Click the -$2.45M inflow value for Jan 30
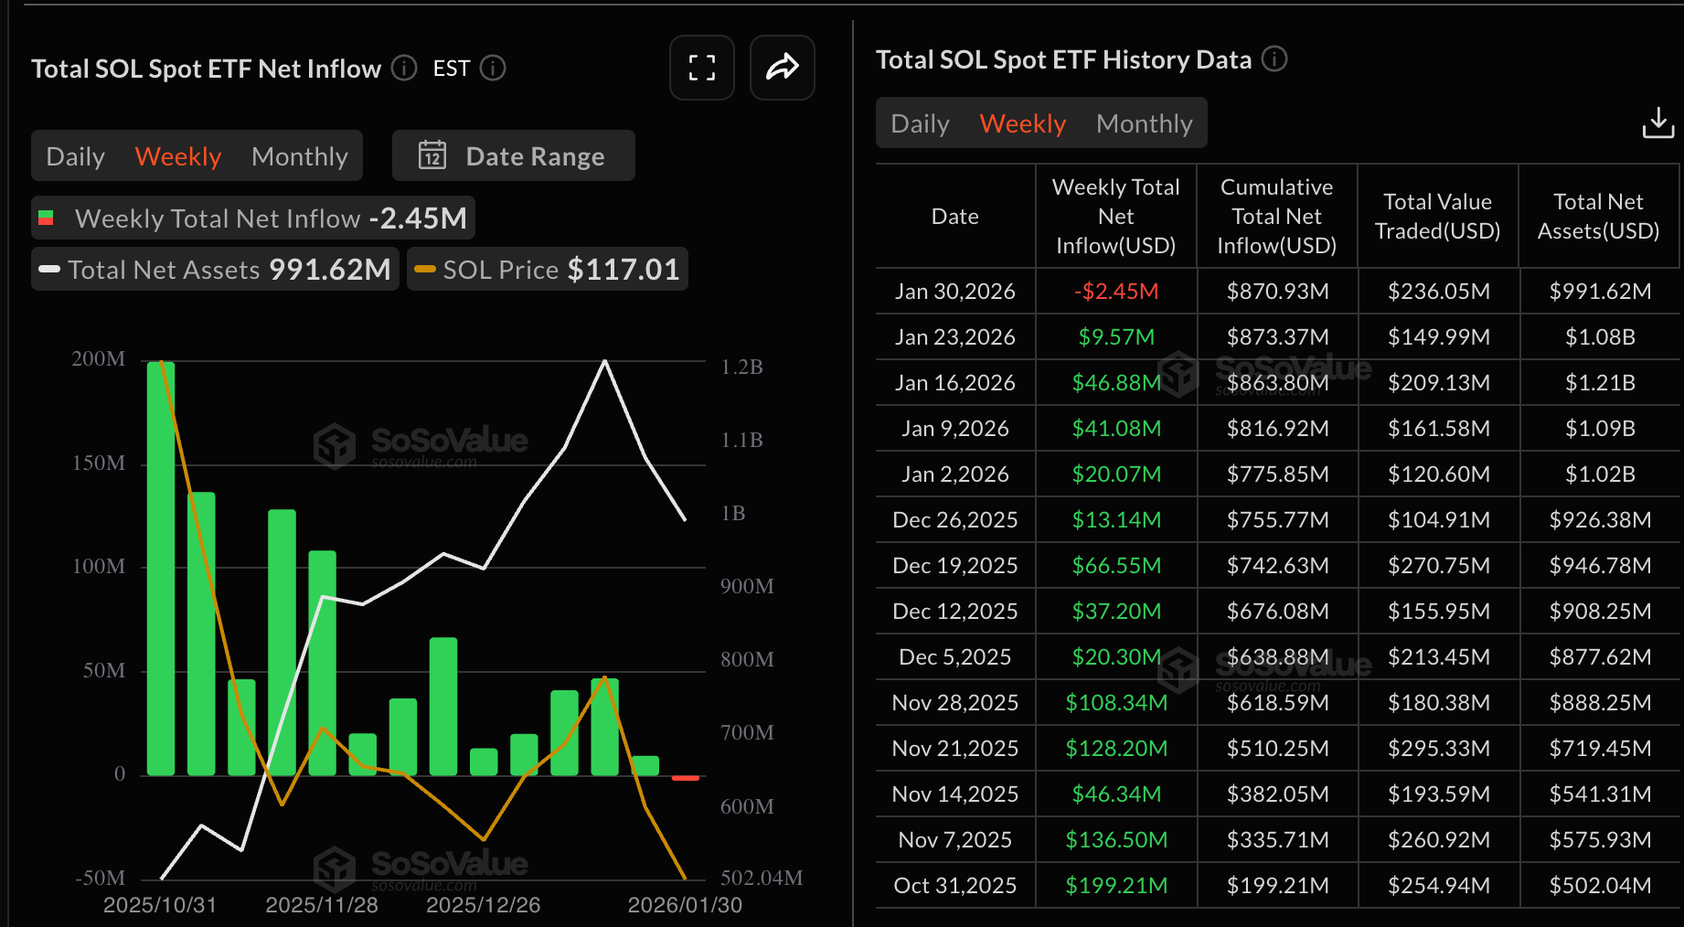The height and width of the screenshot is (927, 1684). 1115,291
